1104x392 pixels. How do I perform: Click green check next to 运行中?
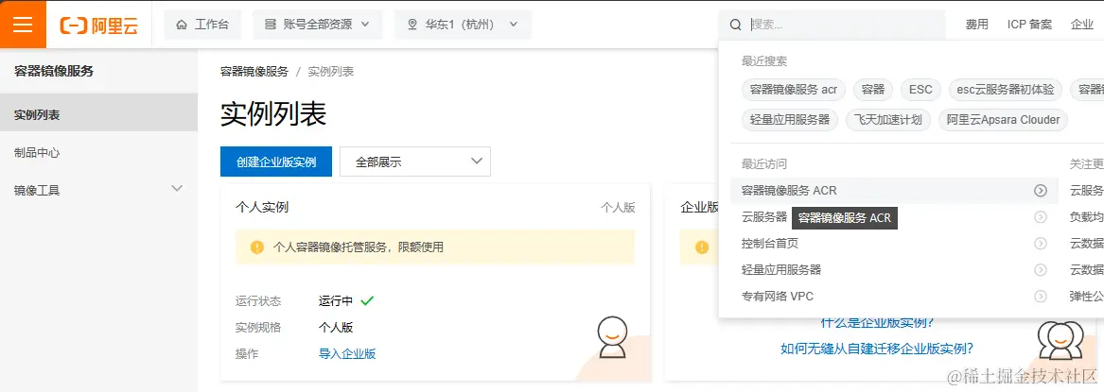click(x=367, y=300)
